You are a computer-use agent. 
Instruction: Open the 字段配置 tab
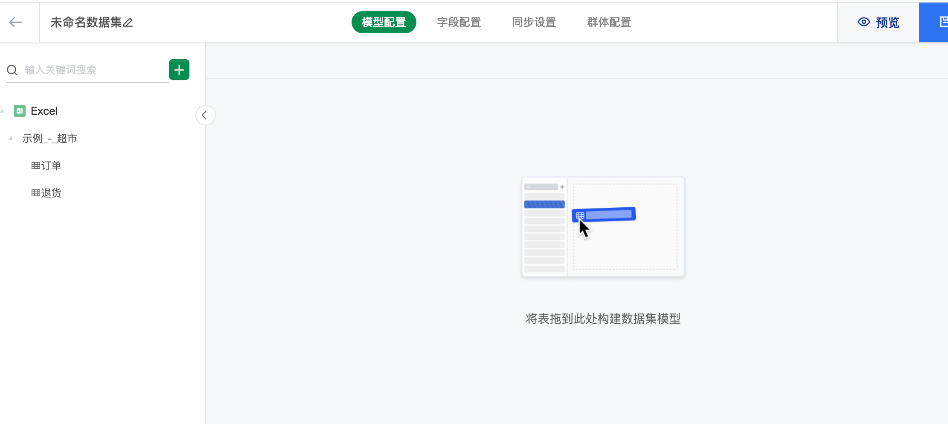(x=459, y=22)
